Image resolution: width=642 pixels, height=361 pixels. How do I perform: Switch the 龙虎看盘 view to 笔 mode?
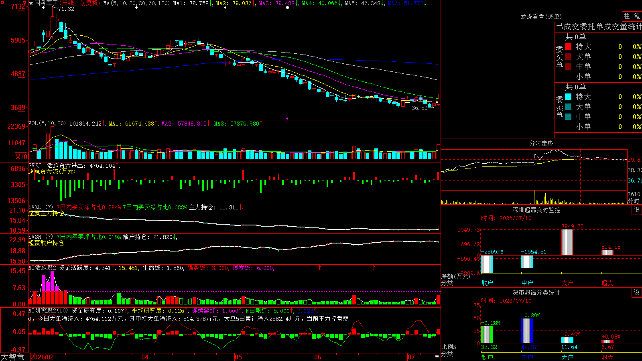tap(637, 16)
